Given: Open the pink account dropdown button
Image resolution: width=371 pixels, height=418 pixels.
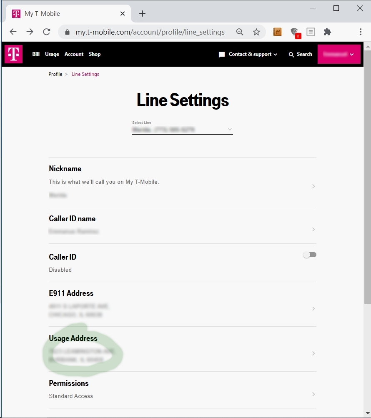Looking at the screenshot, I should coord(339,54).
